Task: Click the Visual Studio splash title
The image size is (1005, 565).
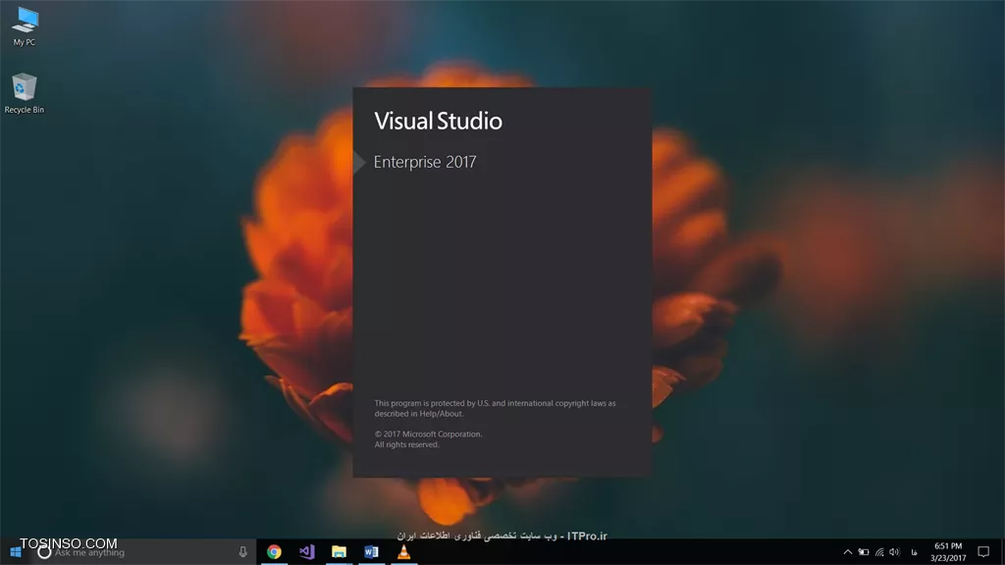Action: coord(439,121)
